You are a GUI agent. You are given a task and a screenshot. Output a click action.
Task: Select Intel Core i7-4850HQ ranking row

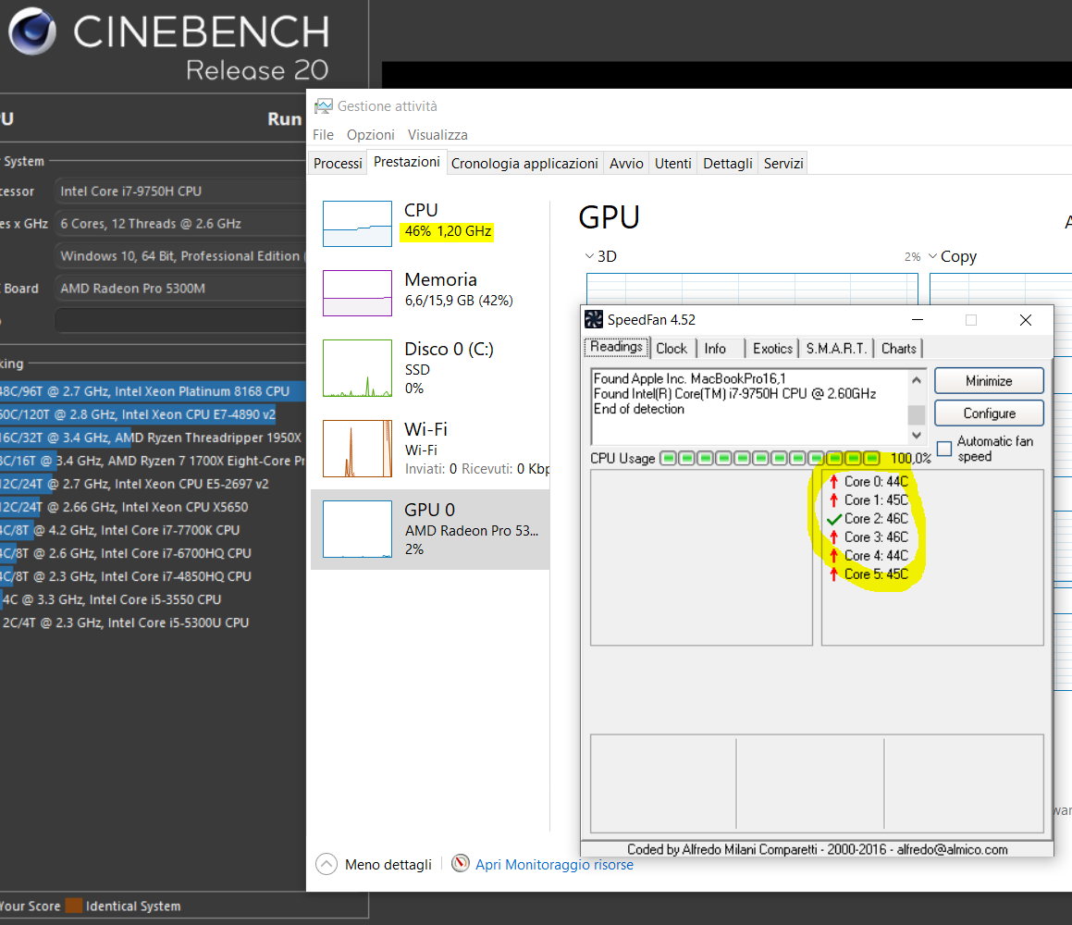click(153, 576)
